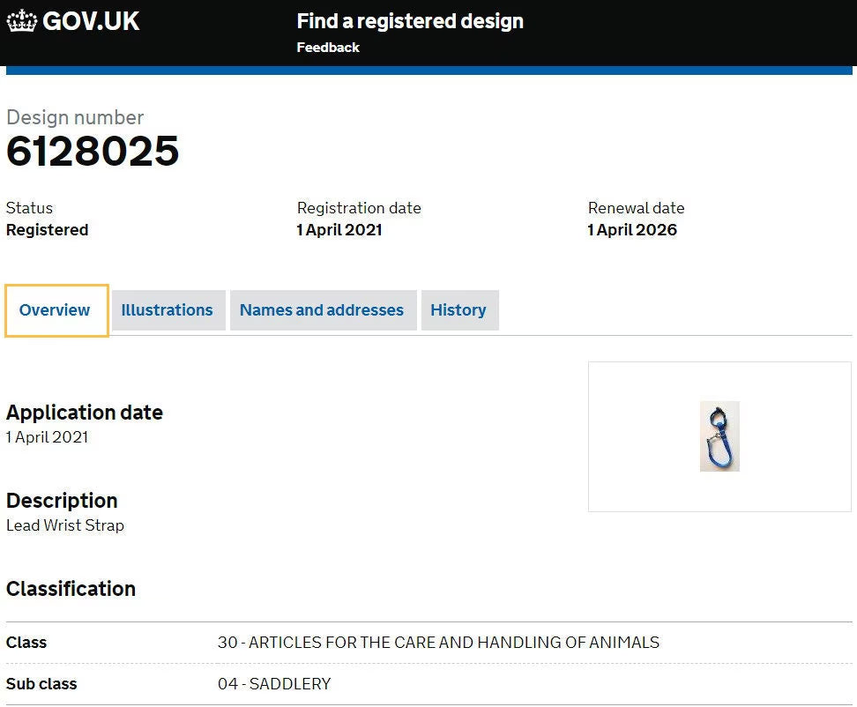Click the GOV.UK crown logo icon
The height and width of the screenshot is (707, 857).
point(22,21)
